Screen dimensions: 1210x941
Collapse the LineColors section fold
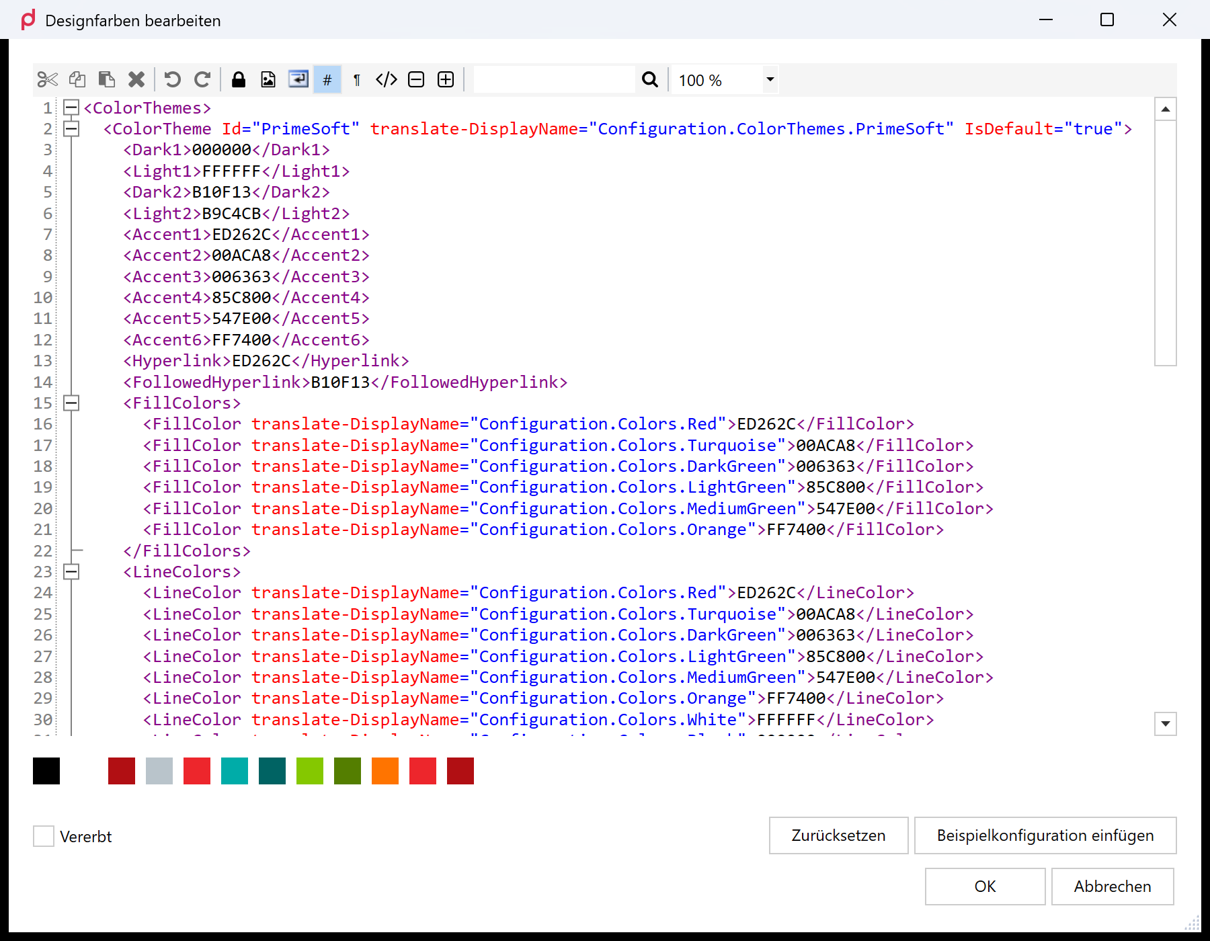pos(71,571)
